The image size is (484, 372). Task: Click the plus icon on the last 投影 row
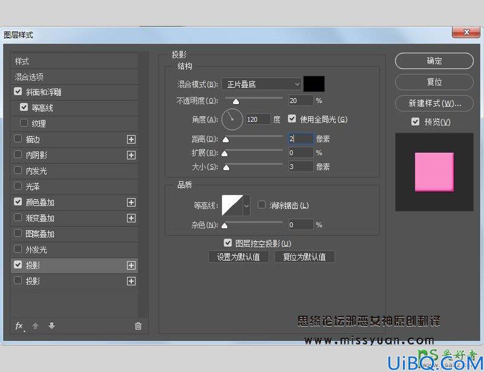(131, 281)
